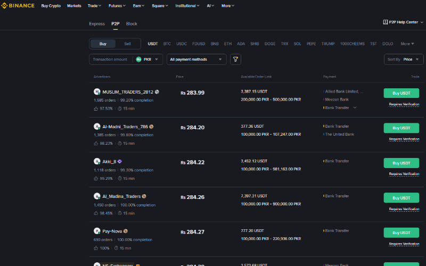
Task: Click thumbs-up icon beside 98.23%
Action: coord(96,143)
